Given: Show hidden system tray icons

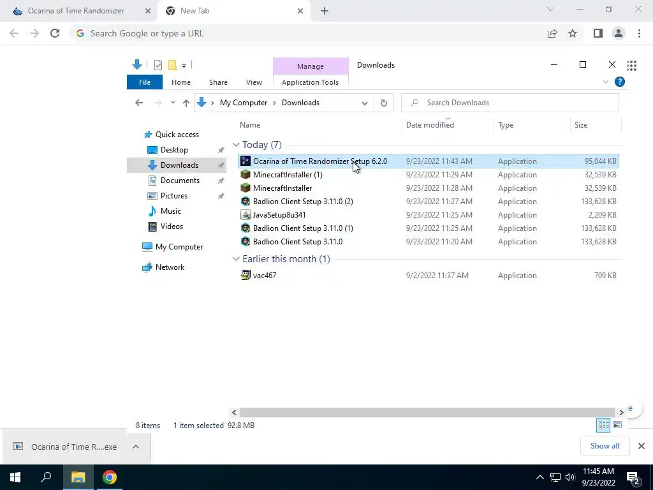Looking at the screenshot, I should coord(539,477).
